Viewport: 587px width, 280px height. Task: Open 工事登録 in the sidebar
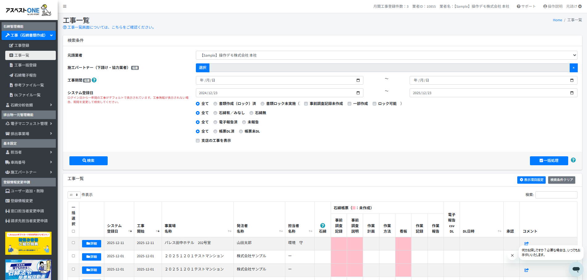pyautogui.click(x=22, y=46)
